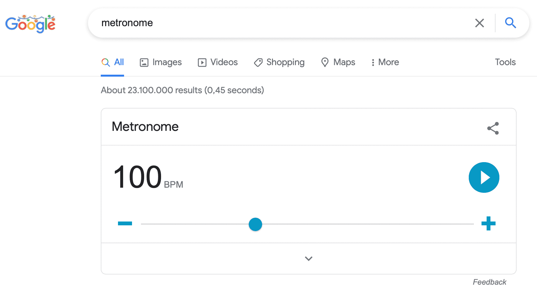Switch to the Videos tab
537x293 pixels.
[x=218, y=62]
